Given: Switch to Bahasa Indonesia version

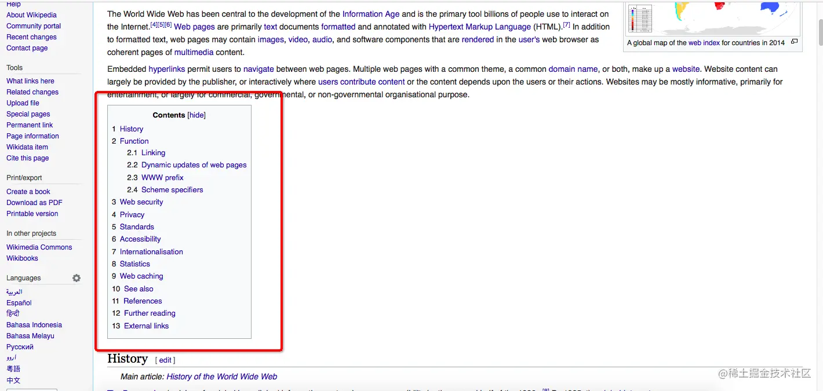Looking at the screenshot, I should click(x=34, y=325).
